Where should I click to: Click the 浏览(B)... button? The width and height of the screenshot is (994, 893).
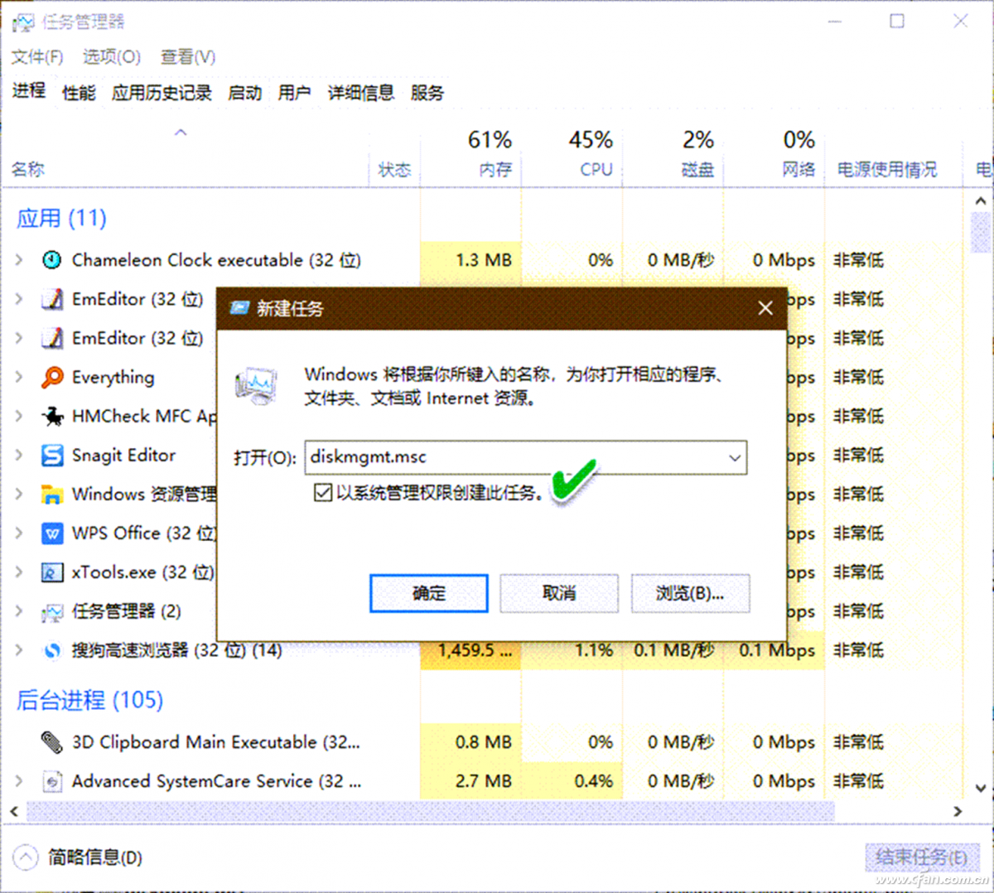690,593
